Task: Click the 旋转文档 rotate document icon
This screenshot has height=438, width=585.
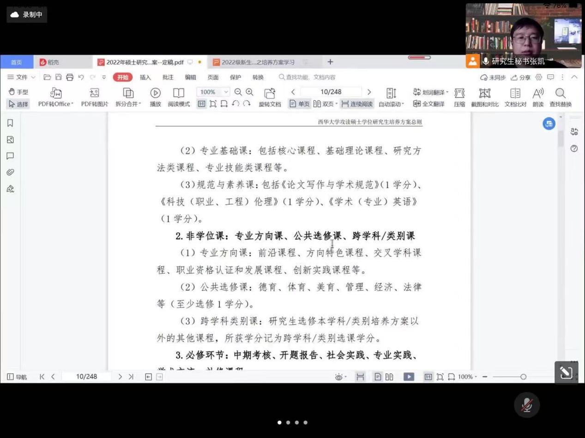Action: coord(270,94)
